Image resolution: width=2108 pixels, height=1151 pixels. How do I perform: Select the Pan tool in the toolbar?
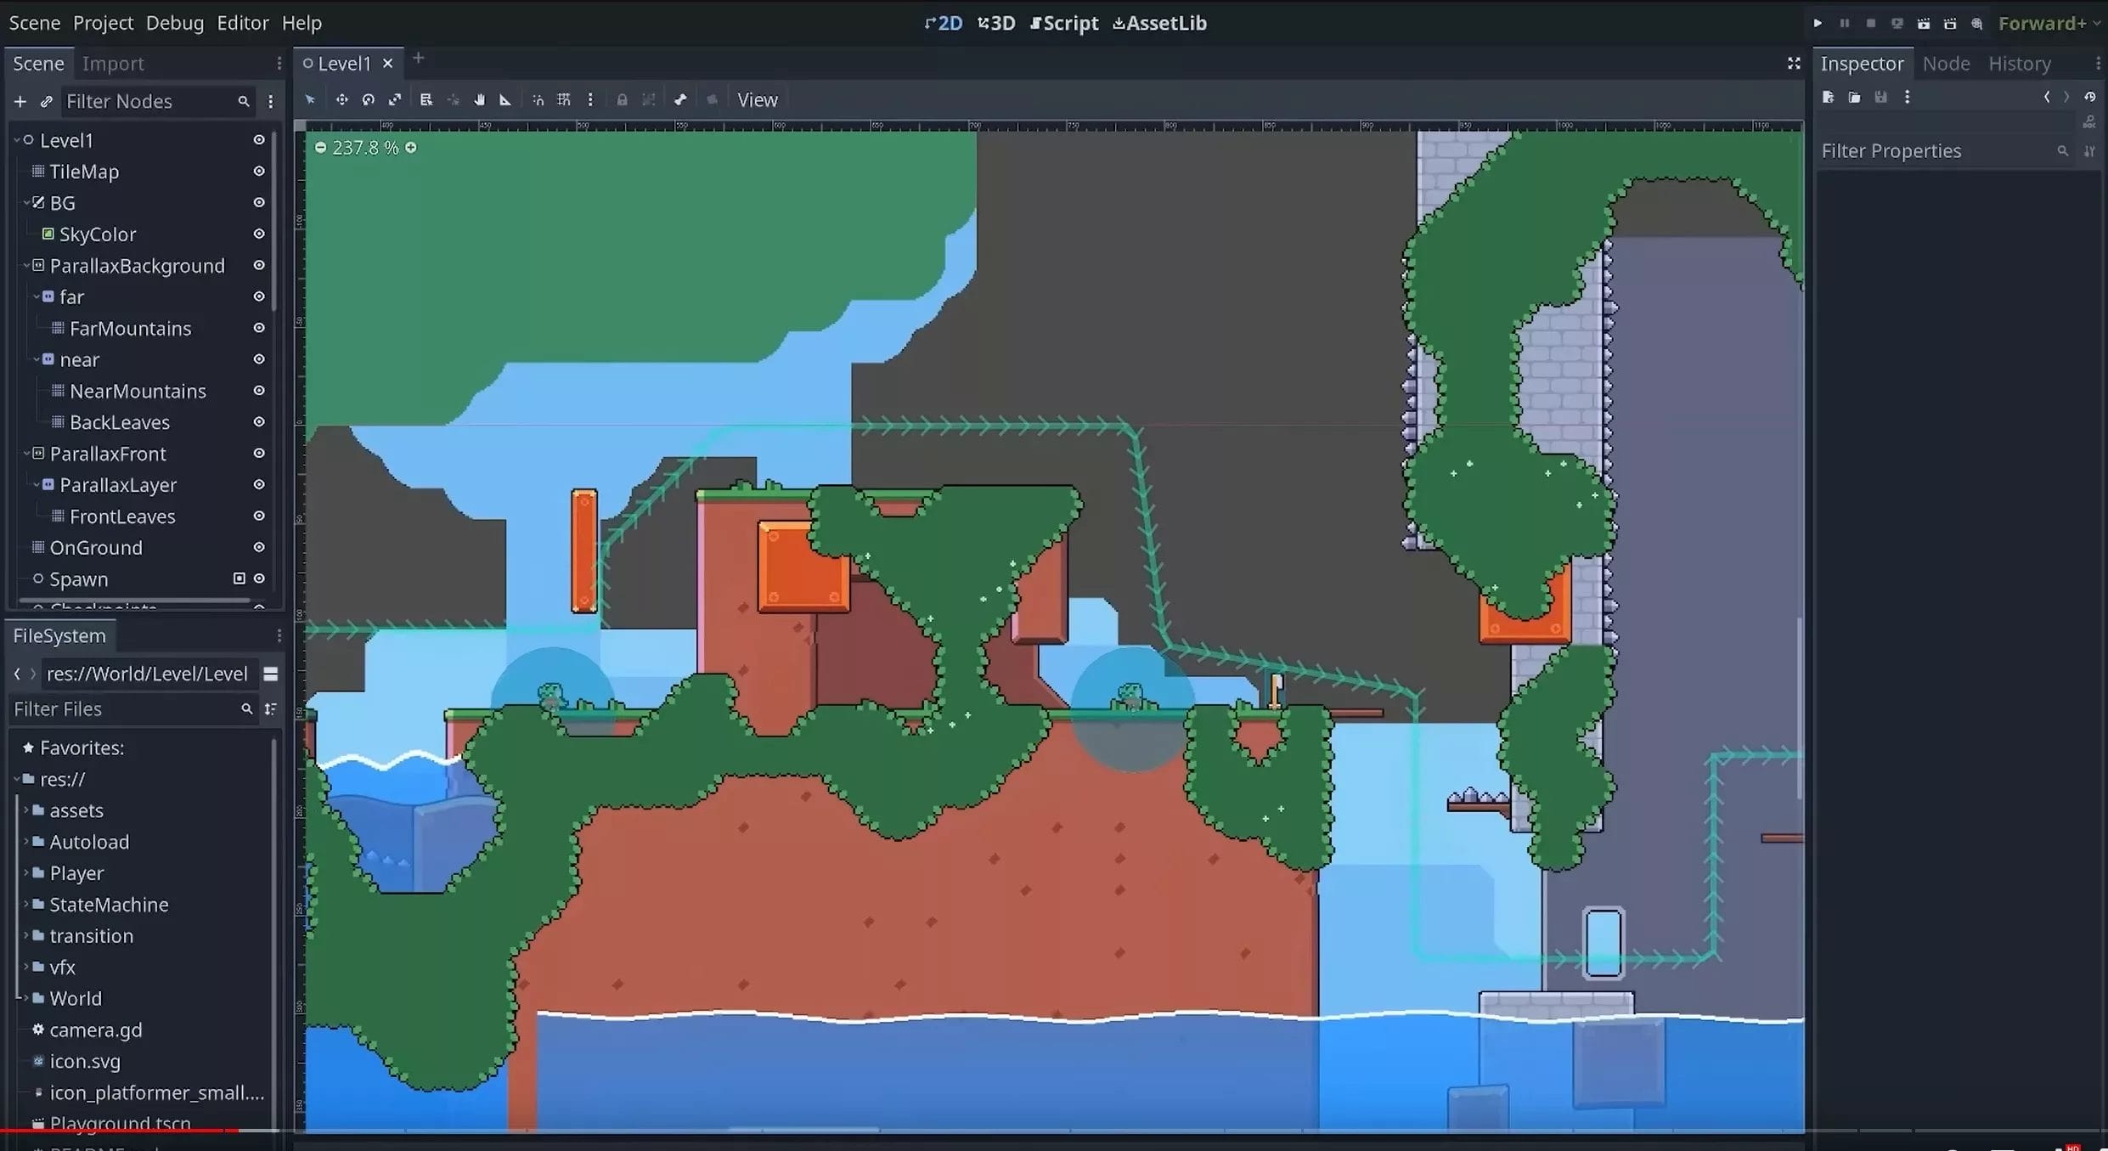[479, 99]
